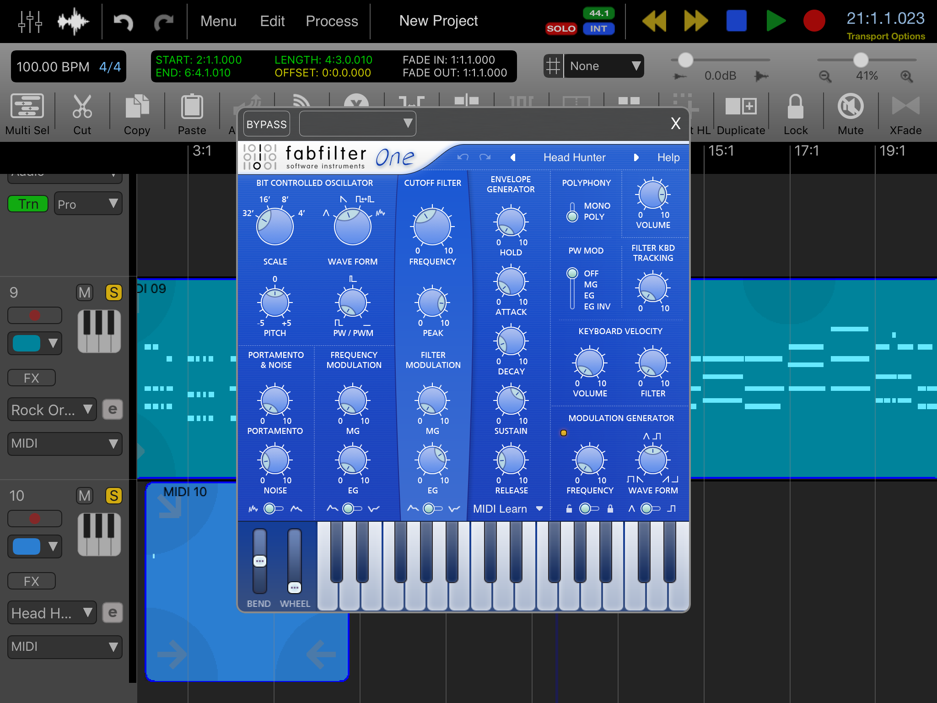The height and width of the screenshot is (703, 937).
Task: Open track 9 color dropdown
Action: [x=35, y=343]
